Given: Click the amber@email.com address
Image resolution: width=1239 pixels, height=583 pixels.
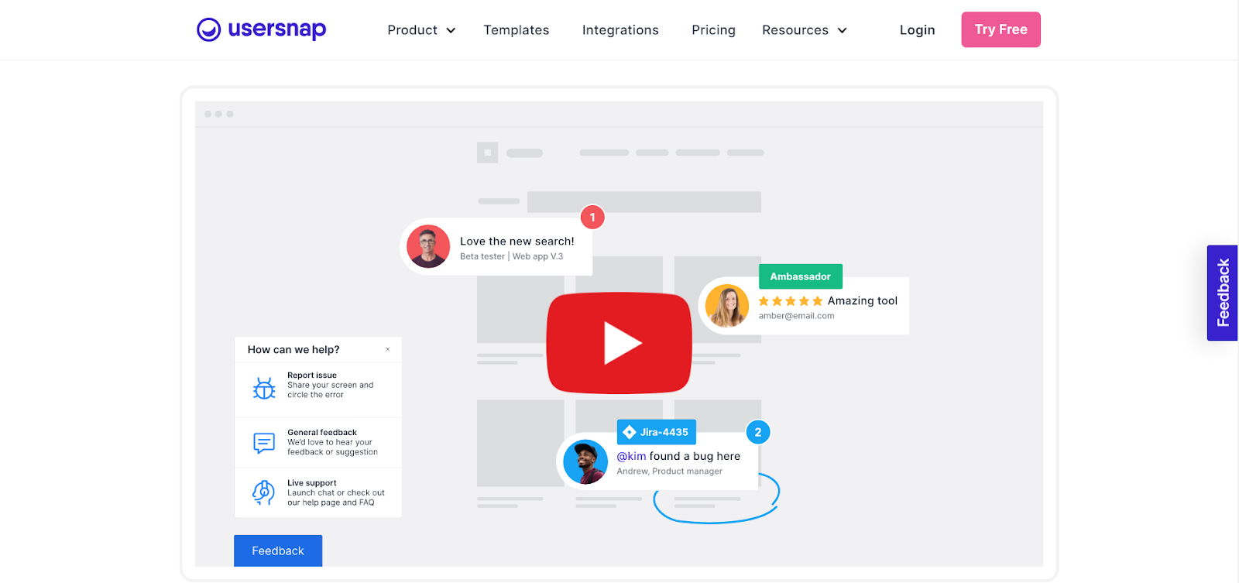Looking at the screenshot, I should pyautogui.click(x=797, y=316).
